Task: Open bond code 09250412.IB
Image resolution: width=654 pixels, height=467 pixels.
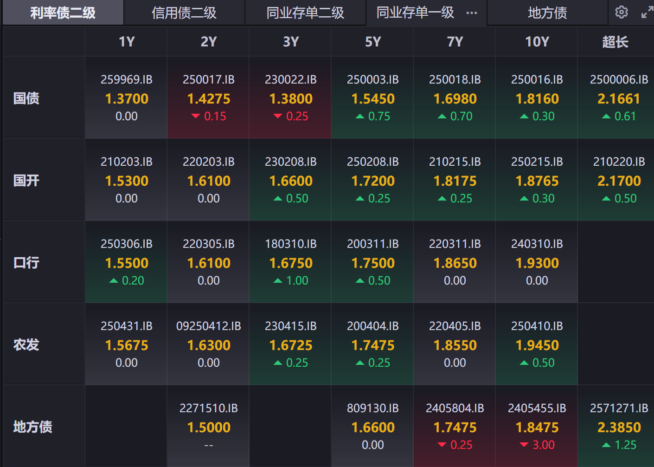Action: click(x=209, y=326)
